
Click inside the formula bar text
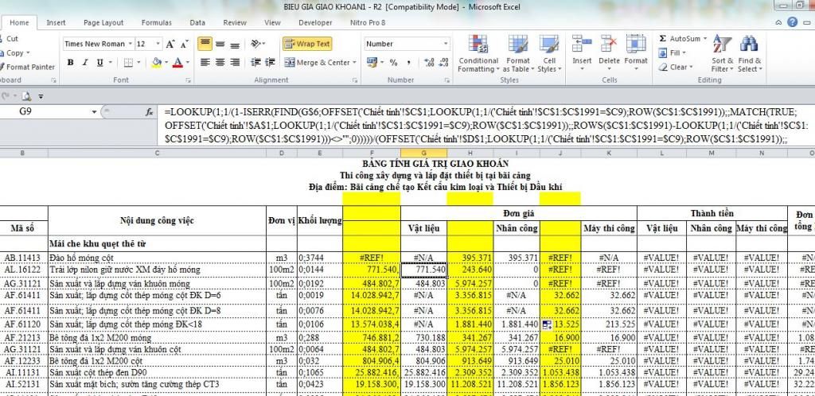pos(486,125)
